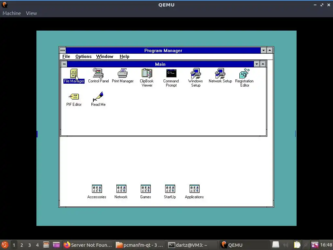This screenshot has width=333, height=250.
Task: Open the QEMU Machine menu
Action: click(x=12, y=13)
